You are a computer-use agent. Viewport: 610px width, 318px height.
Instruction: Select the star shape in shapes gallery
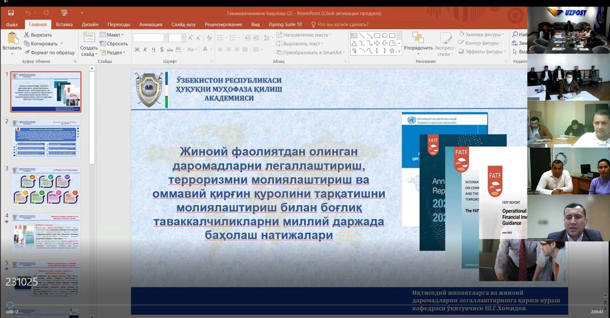pyautogui.click(x=392, y=50)
